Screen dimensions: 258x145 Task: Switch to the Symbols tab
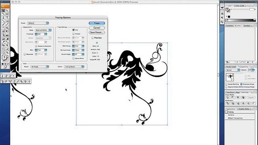(x=247, y=26)
